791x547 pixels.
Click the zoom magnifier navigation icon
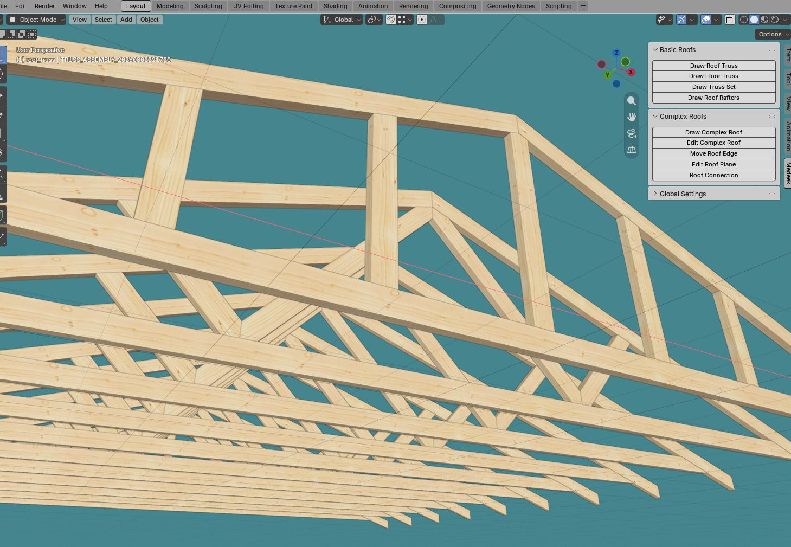click(x=632, y=101)
